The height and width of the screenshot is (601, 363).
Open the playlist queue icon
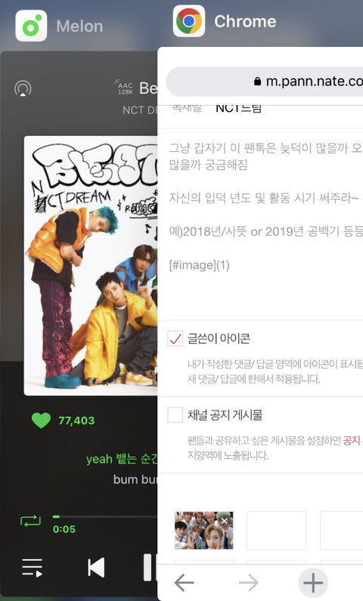(x=33, y=568)
